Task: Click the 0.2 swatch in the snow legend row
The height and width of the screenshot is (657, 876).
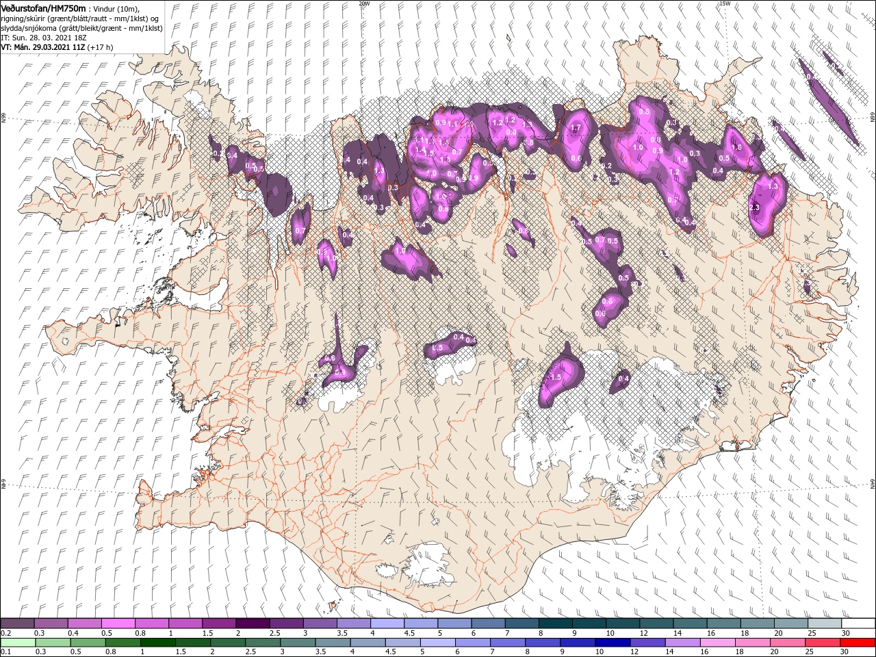Action: click(17, 623)
